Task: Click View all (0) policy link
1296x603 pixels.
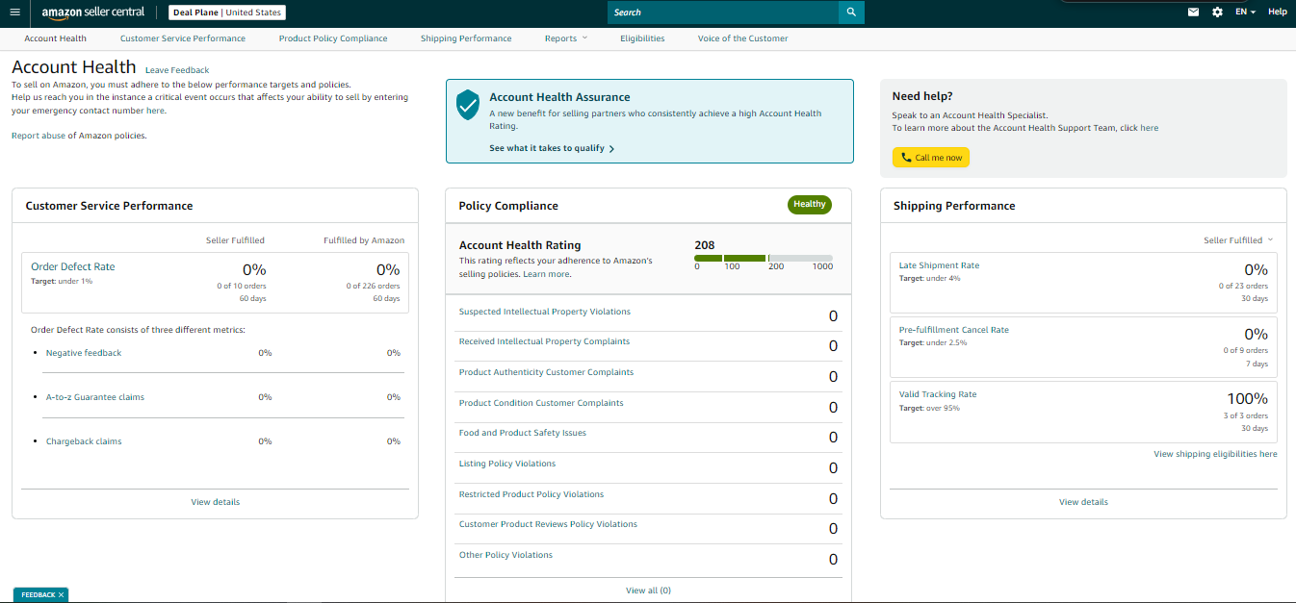Action: pyautogui.click(x=649, y=590)
